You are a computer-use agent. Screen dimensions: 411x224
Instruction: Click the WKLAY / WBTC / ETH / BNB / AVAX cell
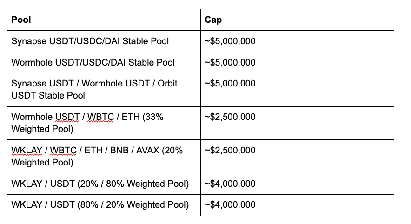104,157
